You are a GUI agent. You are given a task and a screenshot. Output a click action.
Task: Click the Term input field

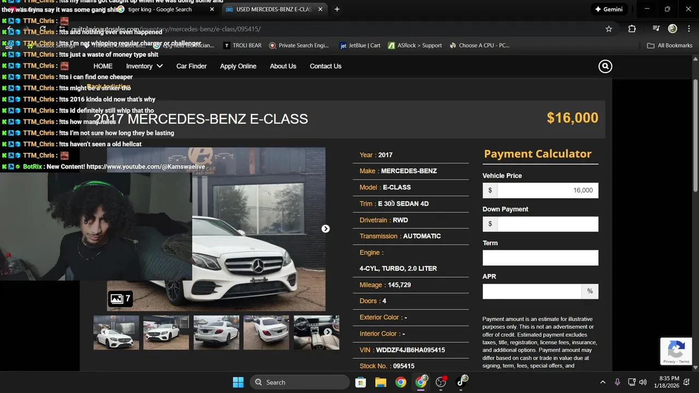pos(540,258)
